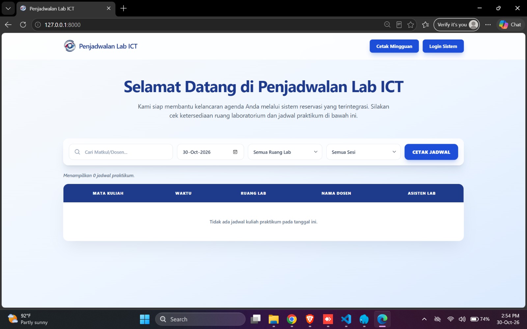Open File Explorer from taskbar
This screenshot has height=329, width=527.
273,319
